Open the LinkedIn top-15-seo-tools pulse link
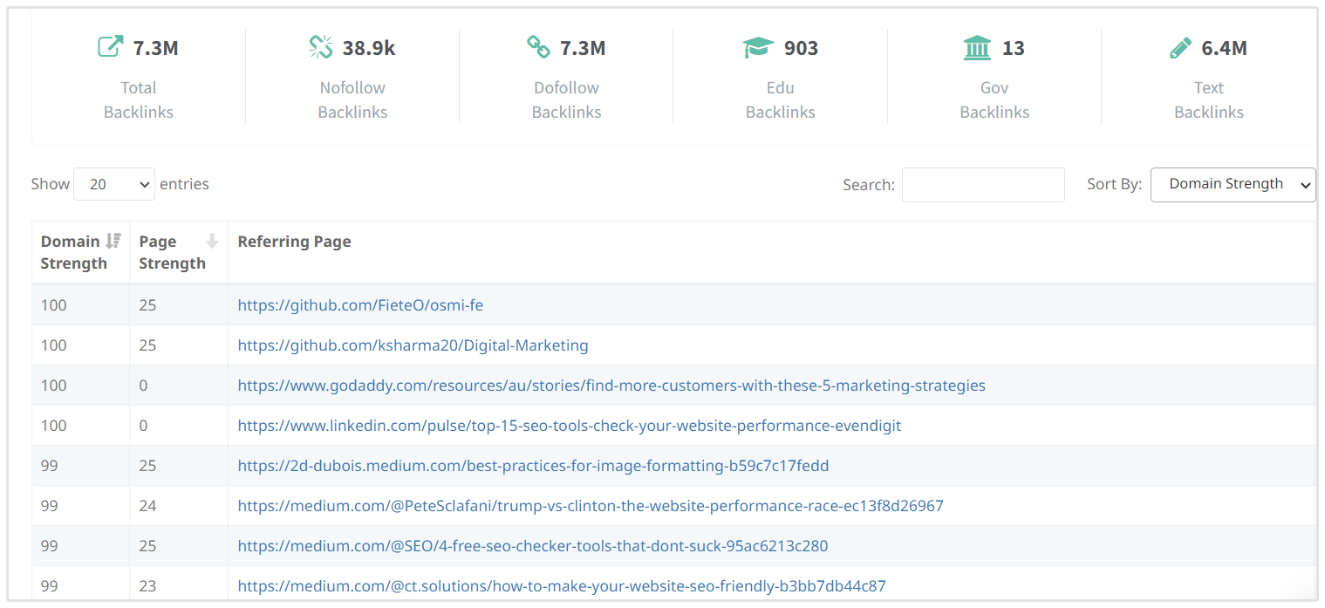1325x608 pixels. coord(569,426)
